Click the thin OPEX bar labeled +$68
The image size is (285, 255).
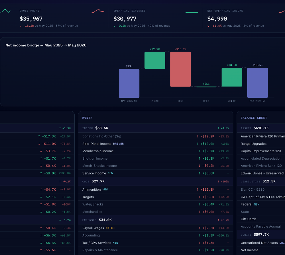click(x=206, y=87)
